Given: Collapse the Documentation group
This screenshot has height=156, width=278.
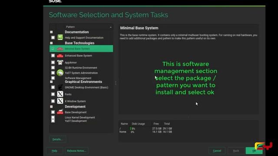Looking at the screenshot, I should 51,32.
